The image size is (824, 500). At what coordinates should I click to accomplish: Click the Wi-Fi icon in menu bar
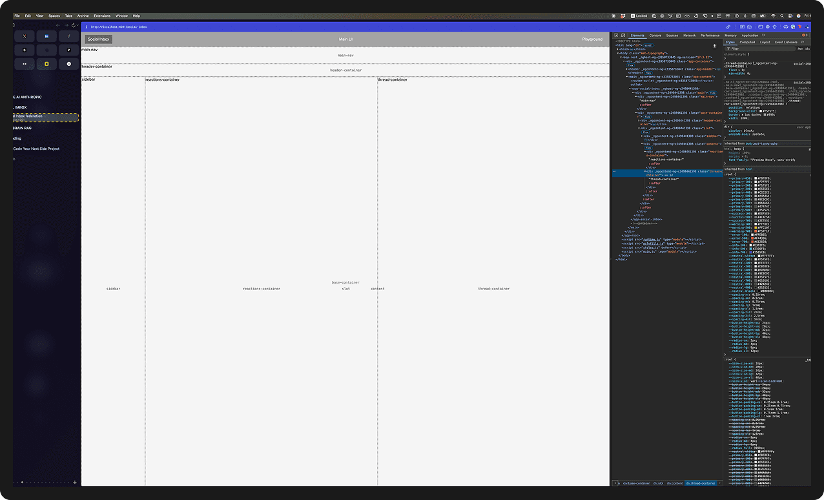pyautogui.click(x=773, y=16)
